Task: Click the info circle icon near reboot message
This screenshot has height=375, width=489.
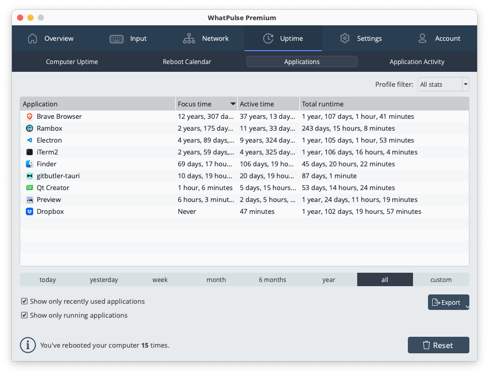Action: (28, 345)
